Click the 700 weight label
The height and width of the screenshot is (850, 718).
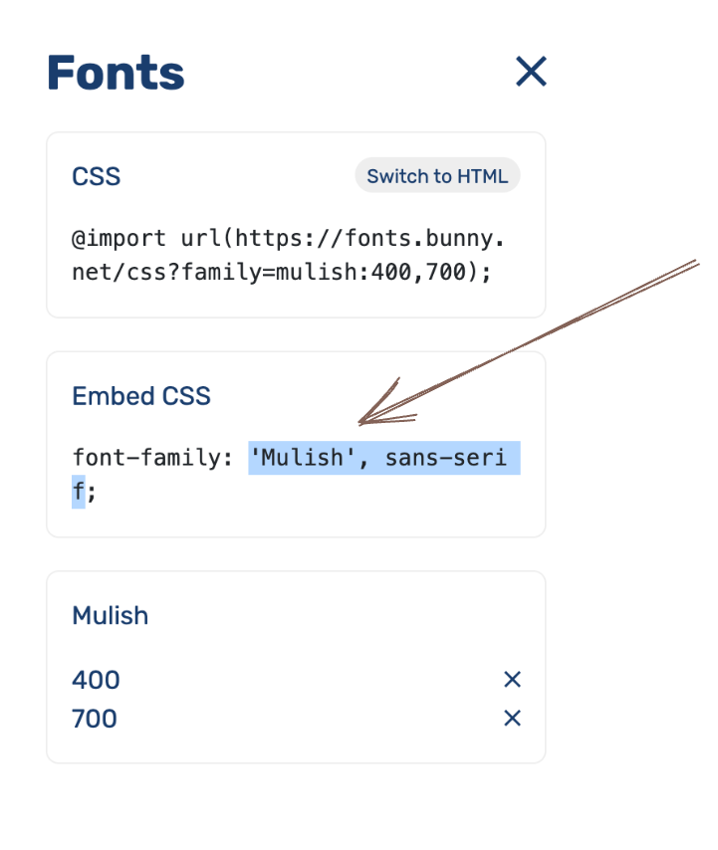pyautogui.click(x=95, y=719)
